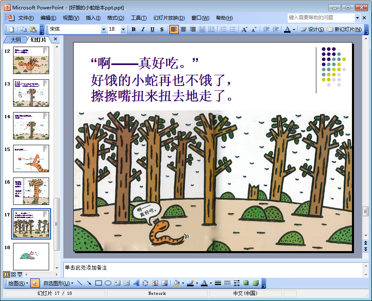Viewport: 372px width, 301px height.
Task: Click the 设计(S) Design button
Action: (x=312, y=29)
